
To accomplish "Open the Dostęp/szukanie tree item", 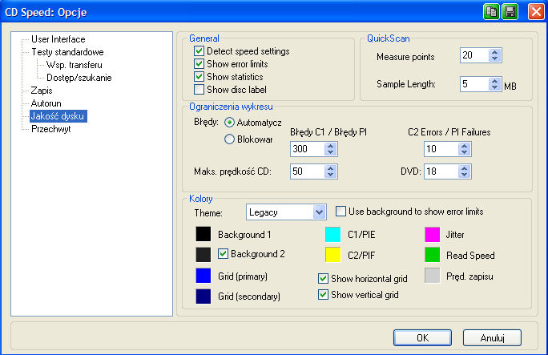I will pyautogui.click(x=79, y=78).
